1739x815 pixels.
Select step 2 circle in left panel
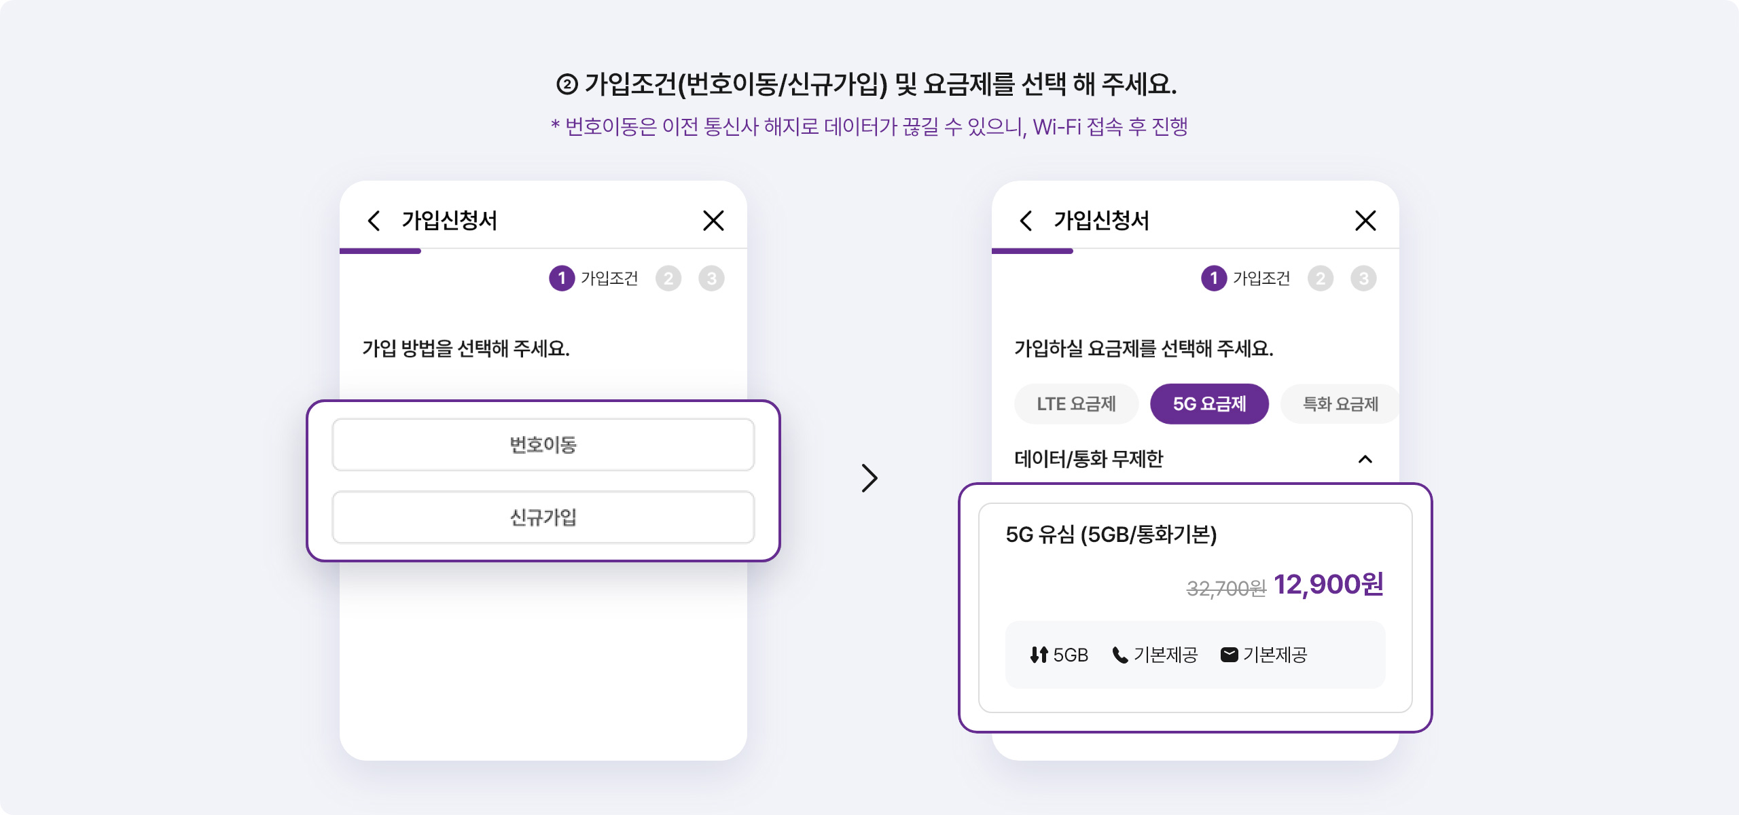(668, 278)
